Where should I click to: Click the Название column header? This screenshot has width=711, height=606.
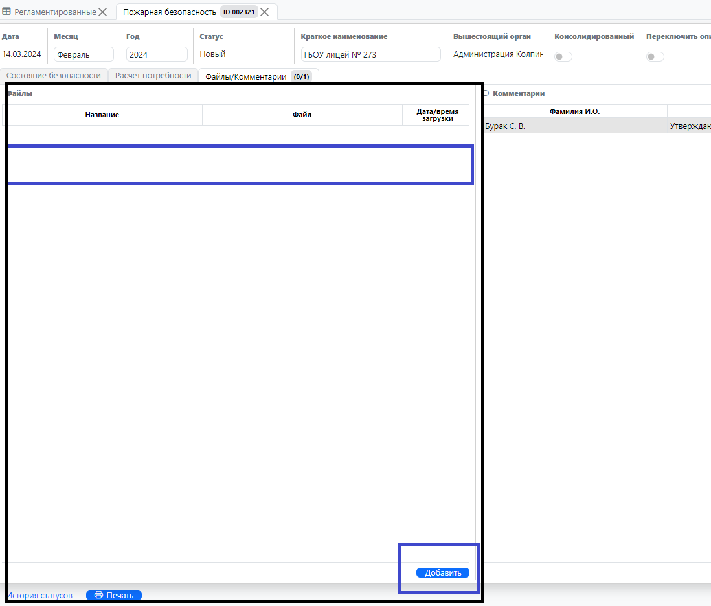click(102, 115)
